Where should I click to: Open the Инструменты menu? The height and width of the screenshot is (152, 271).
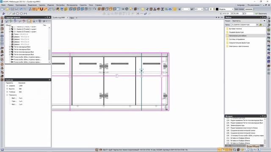coord(72,5)
